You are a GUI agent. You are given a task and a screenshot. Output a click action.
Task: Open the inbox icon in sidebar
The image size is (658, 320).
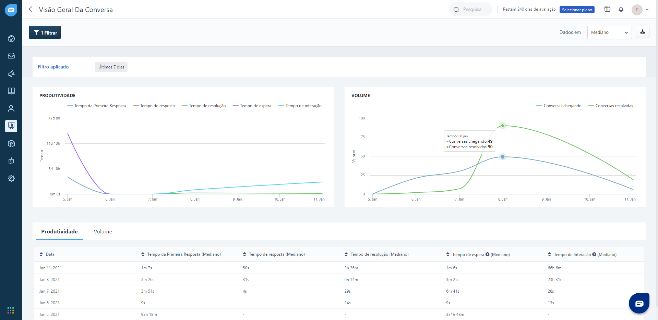11,56
